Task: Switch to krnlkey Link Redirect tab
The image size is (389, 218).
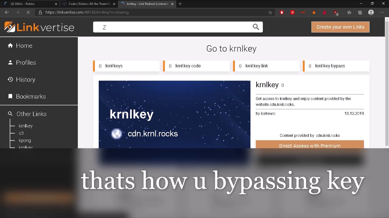Action: [x=146, y=4]
